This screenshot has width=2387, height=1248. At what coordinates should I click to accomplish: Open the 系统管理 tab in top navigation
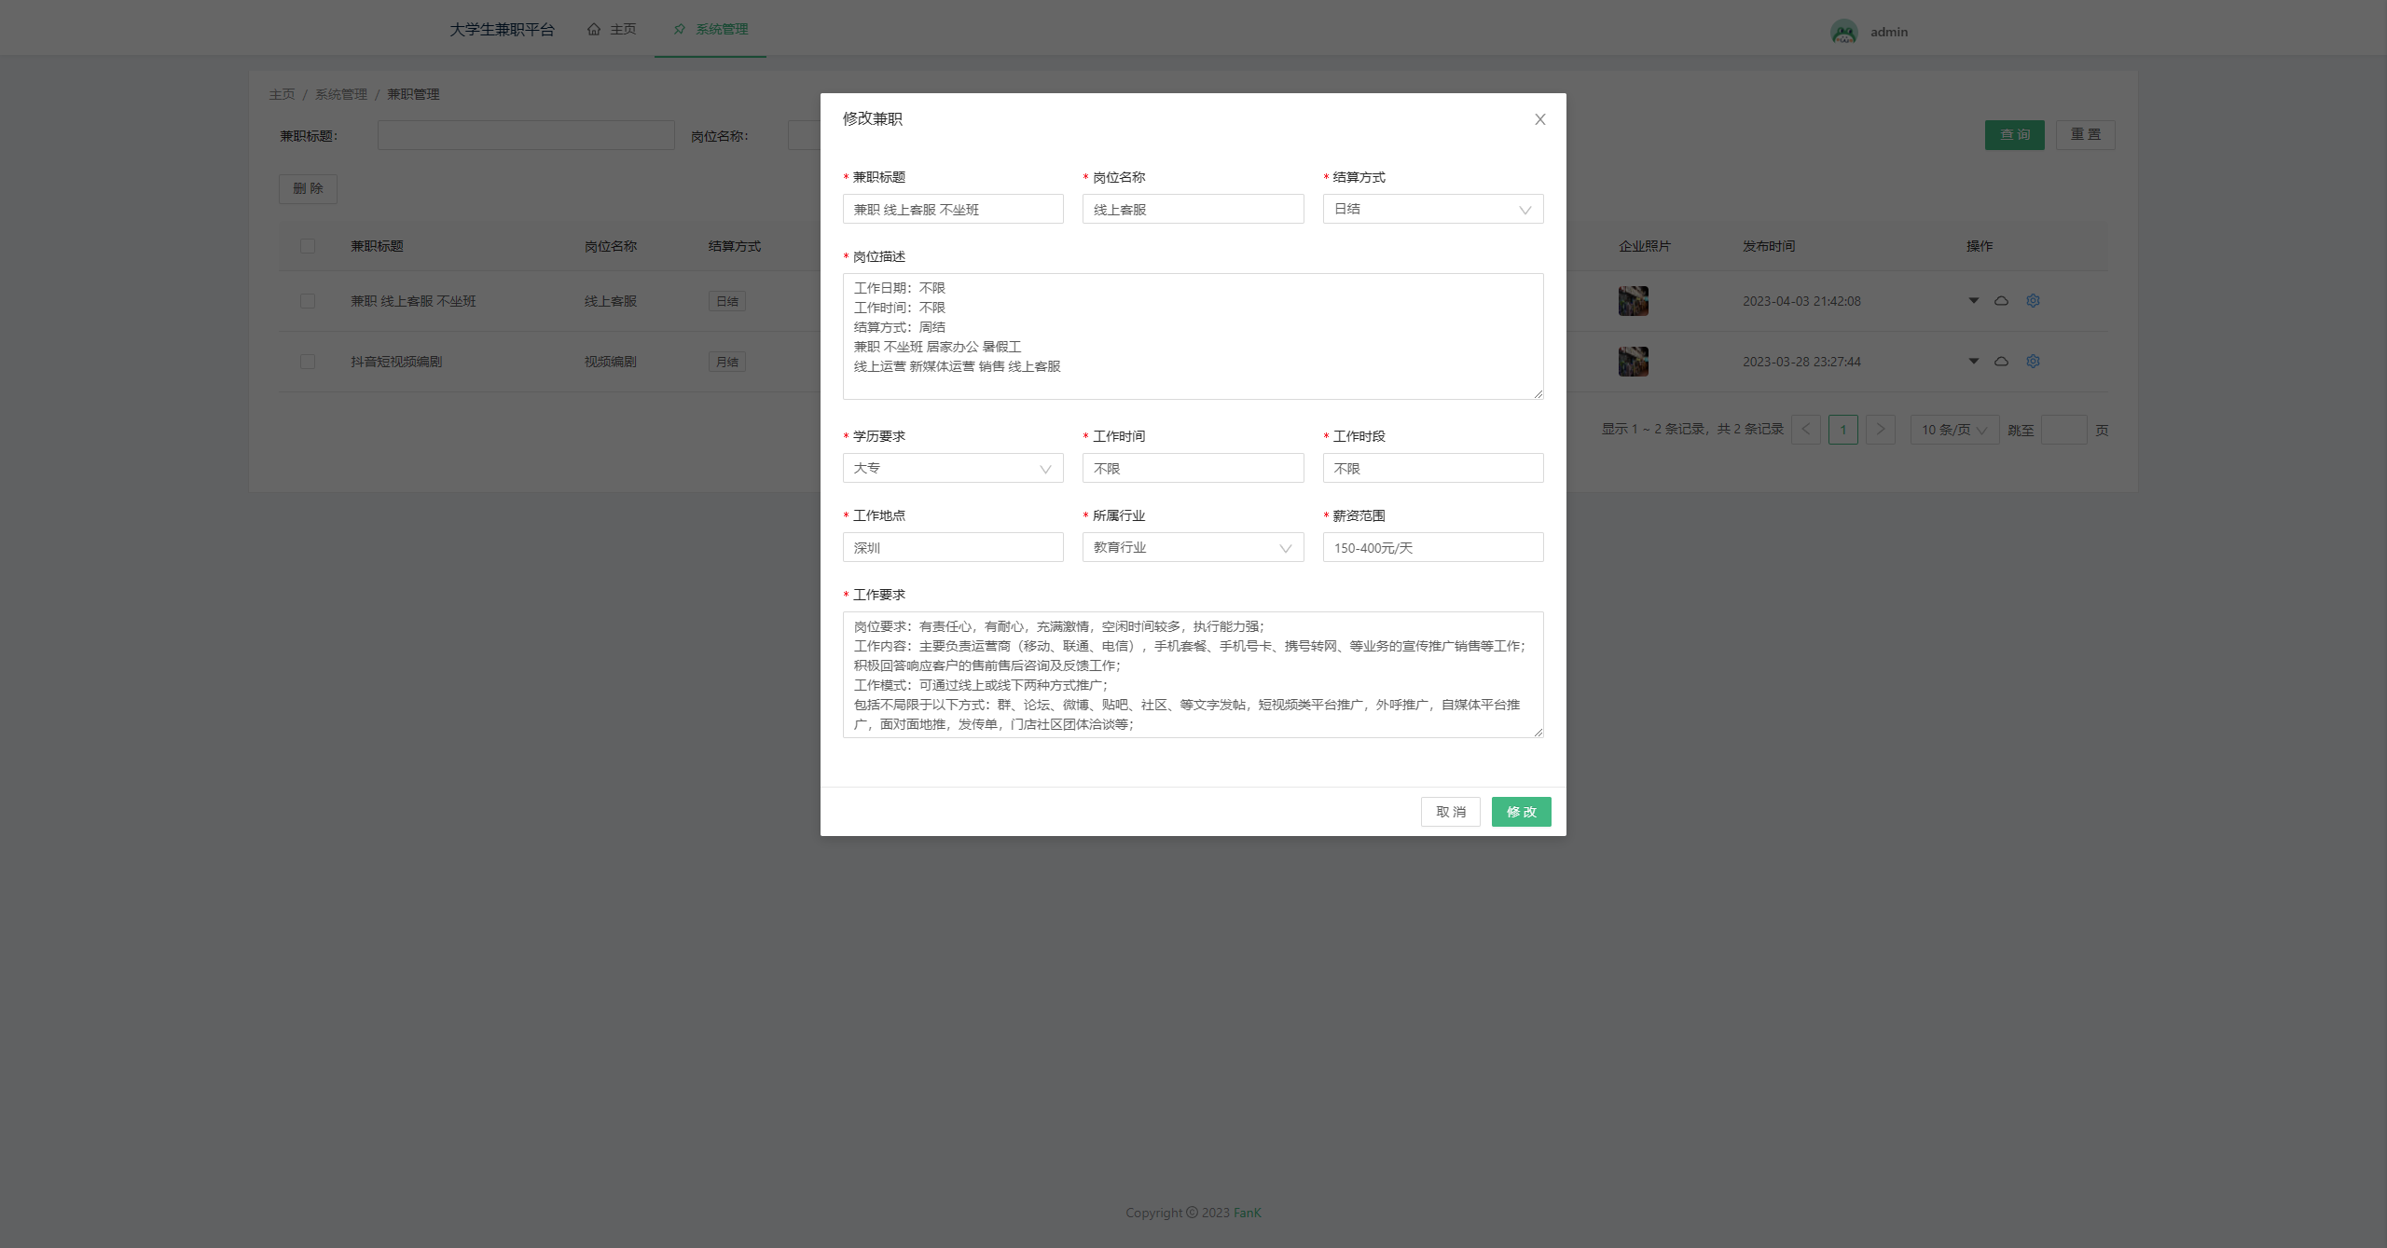(711, 29)
